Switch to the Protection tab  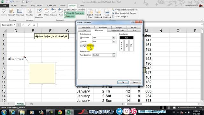click(x=86, y=27)
